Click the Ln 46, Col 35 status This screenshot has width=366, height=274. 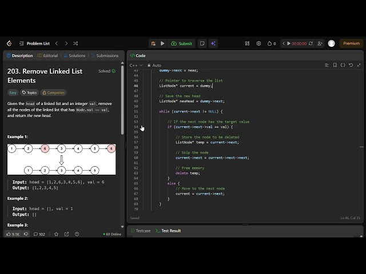click(x=350, y=218)
